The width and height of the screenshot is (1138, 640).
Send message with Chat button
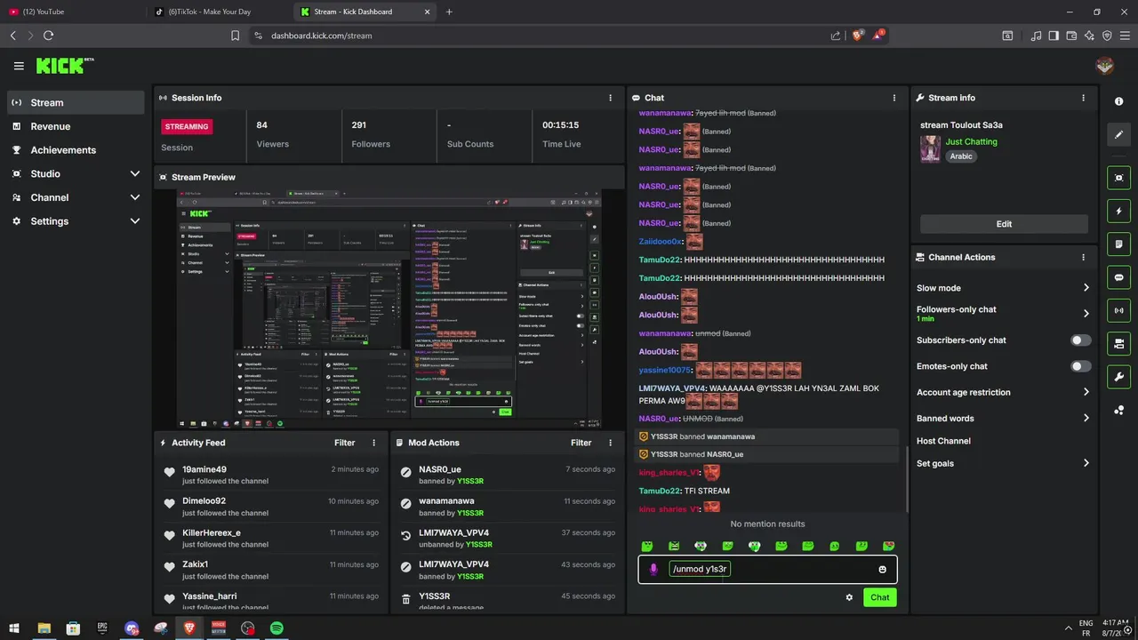pos(879,597)
